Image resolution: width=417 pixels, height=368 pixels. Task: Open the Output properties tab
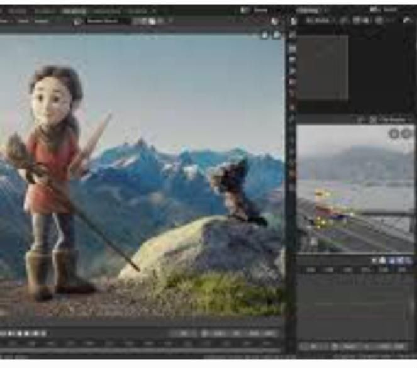(x=292, y=60)
